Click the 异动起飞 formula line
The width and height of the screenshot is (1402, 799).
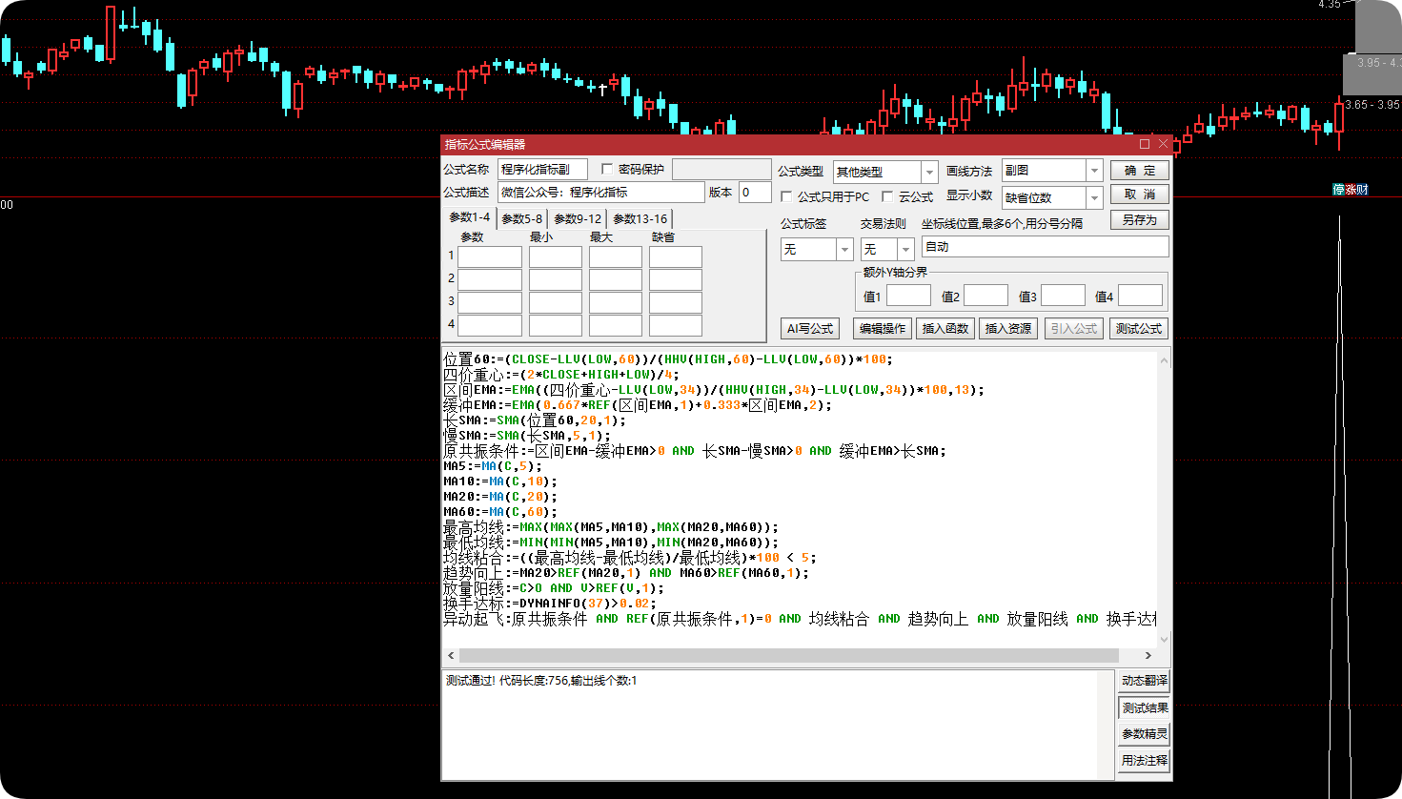tap(800, 619)
